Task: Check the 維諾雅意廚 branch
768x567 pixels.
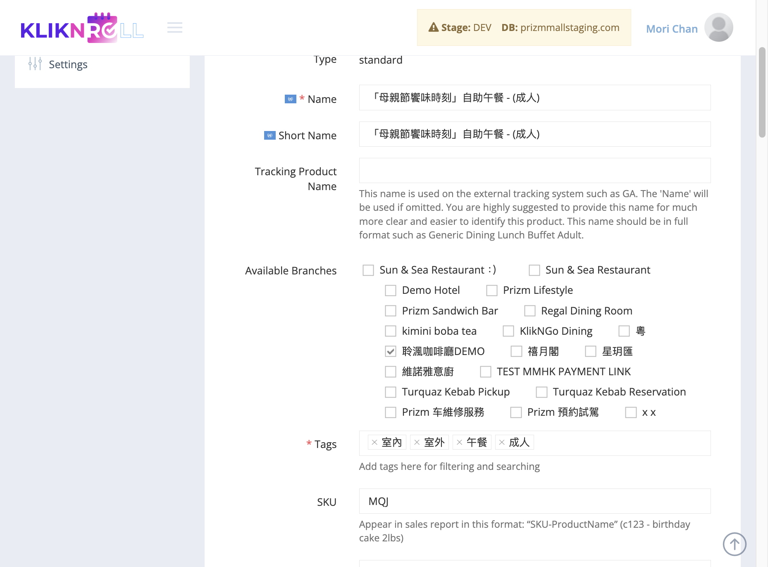Action: pos(391,372)
